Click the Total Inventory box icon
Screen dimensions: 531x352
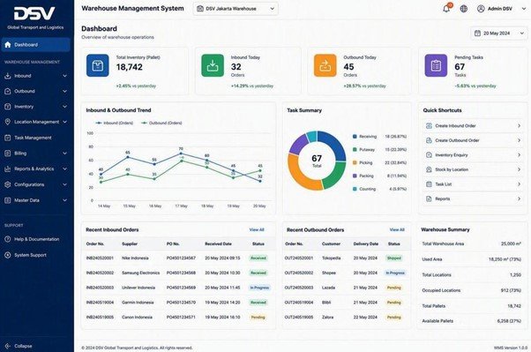[x=98, y=65]
